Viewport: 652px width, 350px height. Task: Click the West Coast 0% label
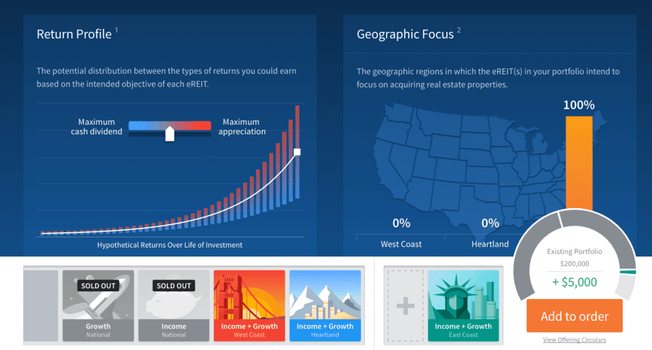coord(401,223)
